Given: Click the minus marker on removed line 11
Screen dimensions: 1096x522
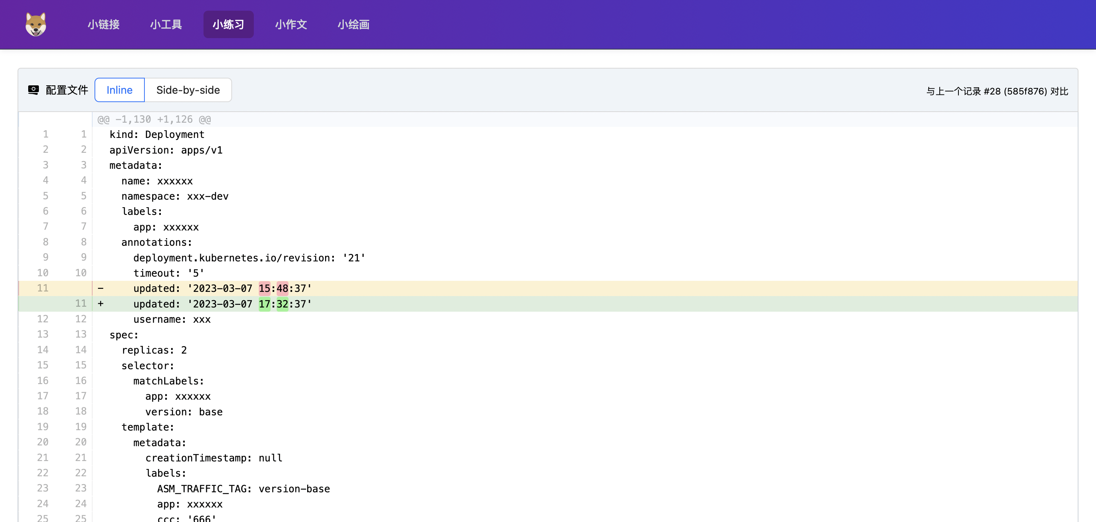Looking at the screenshot, I should [101, 288].
